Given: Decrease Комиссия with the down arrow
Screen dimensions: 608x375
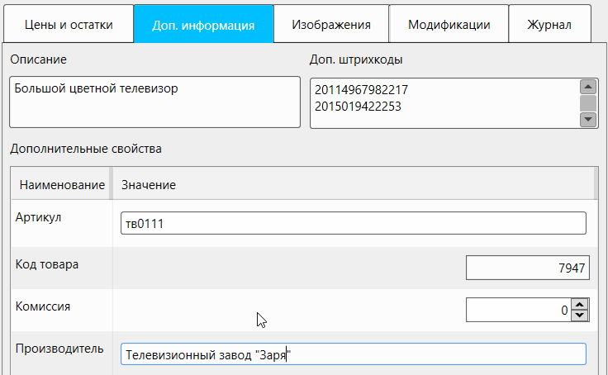Looking at the screenshot, I should pos(580,316).
